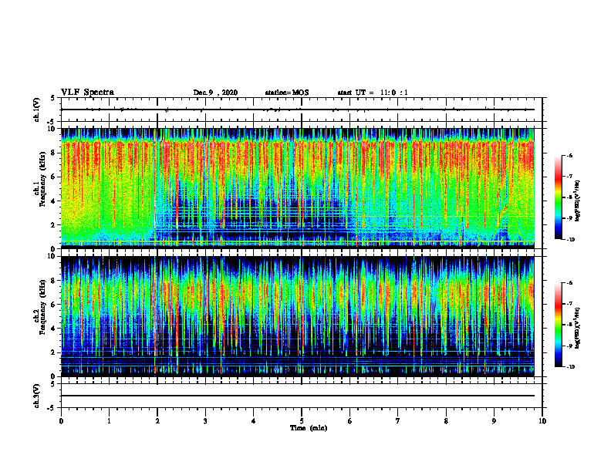Click time axis tick label "10"
The height and width of the screenshot is (472, 611).
click(x=542, y=421)
